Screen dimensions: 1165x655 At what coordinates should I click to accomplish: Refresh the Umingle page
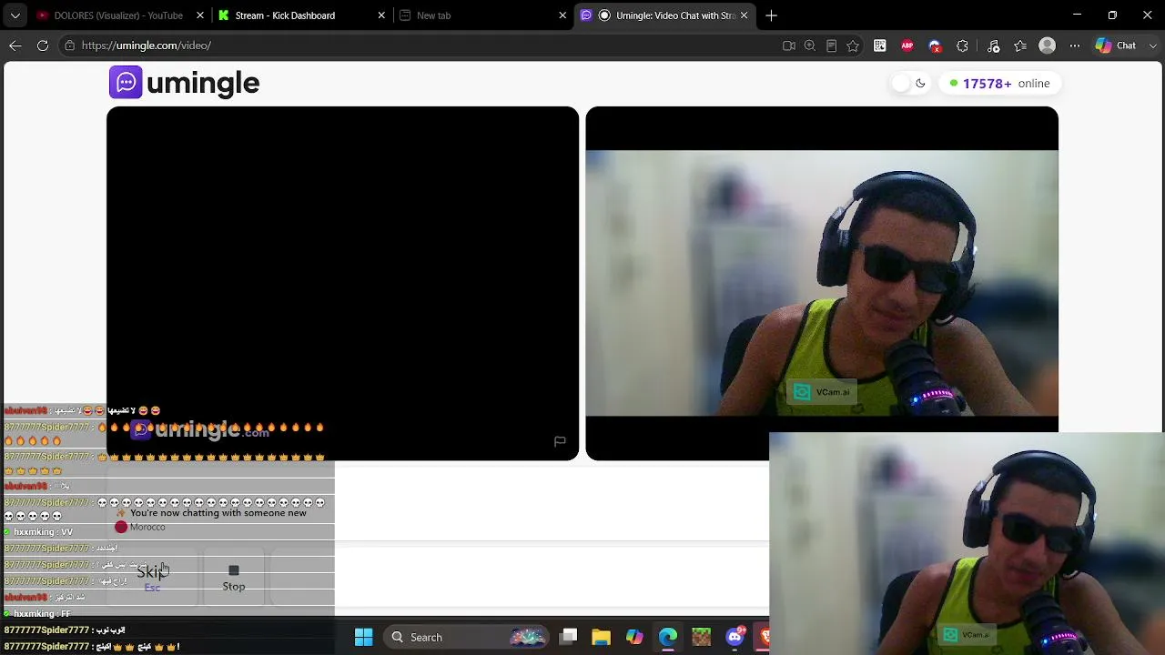[43, 45]
